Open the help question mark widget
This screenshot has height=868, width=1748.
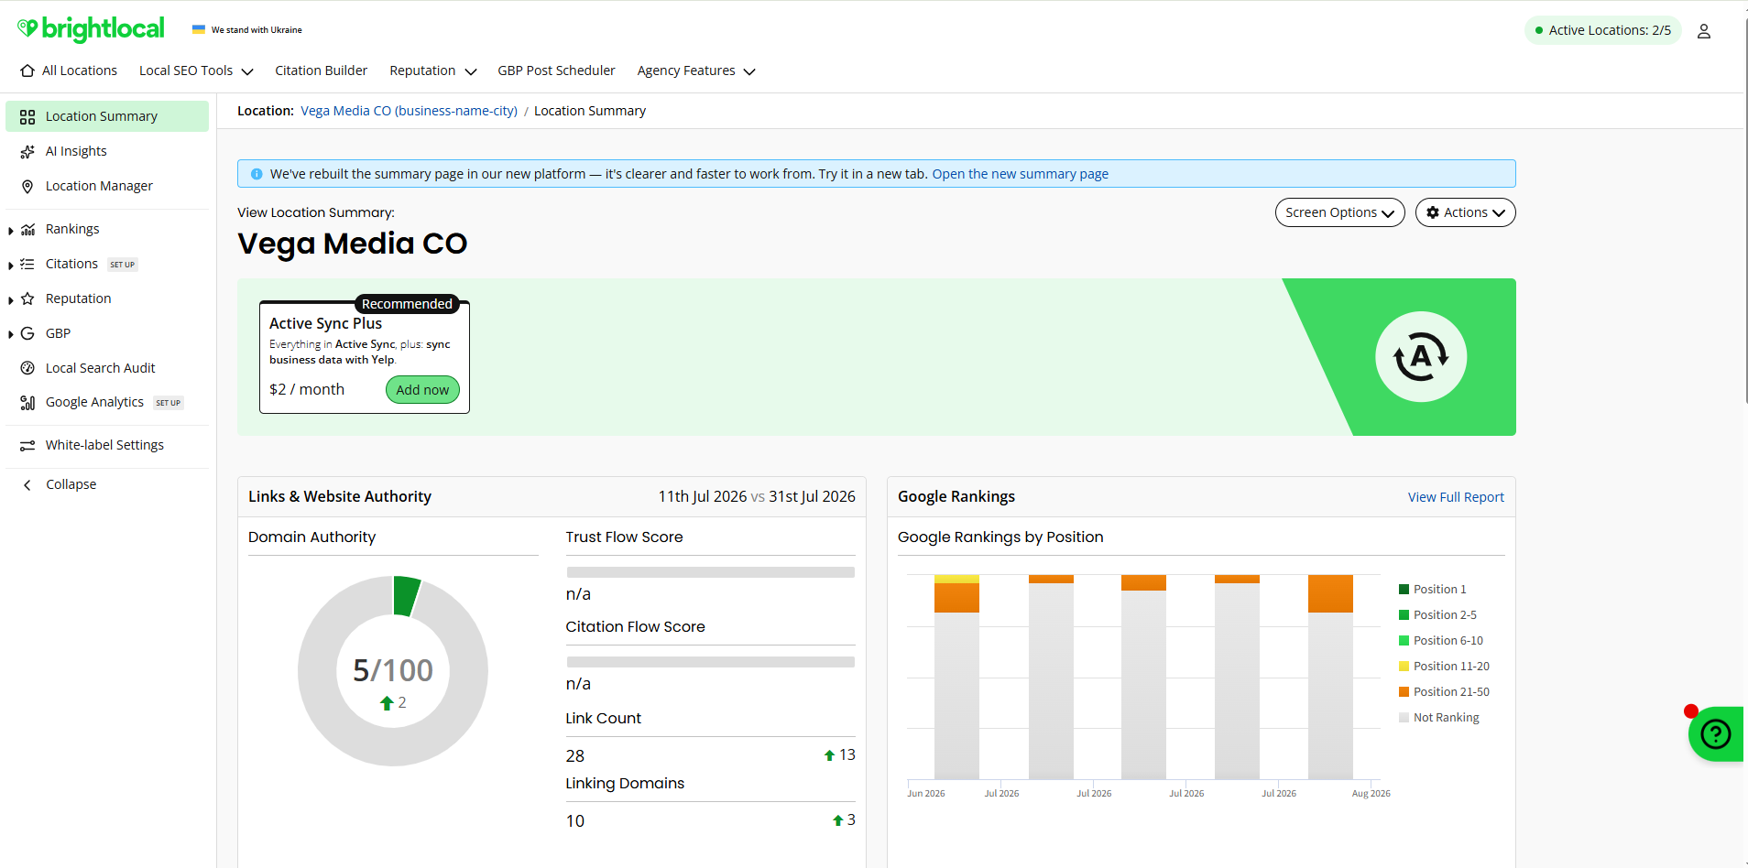tap(1716, 733)
